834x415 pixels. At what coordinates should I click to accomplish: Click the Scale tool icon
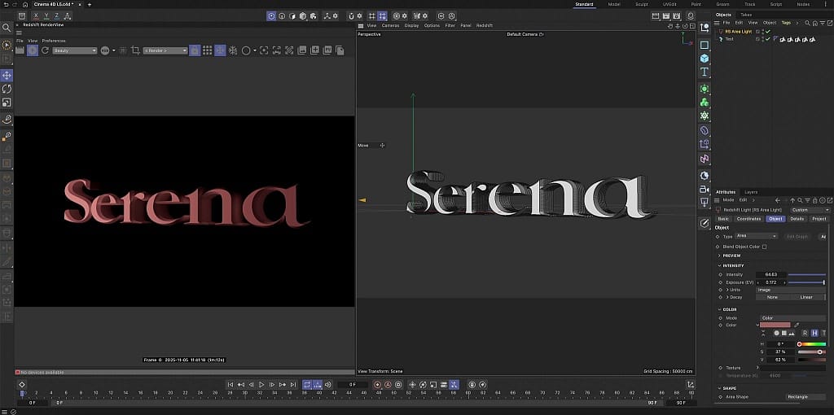pos(7,103)
